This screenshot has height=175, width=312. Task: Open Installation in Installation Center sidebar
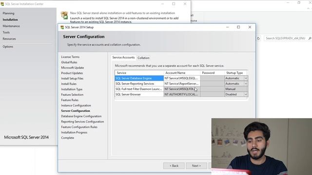coord(10,19)
